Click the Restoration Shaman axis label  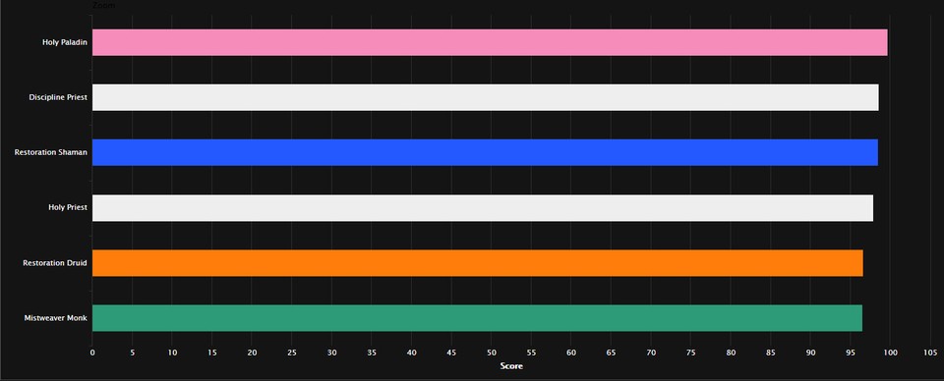tap(50, 152)
